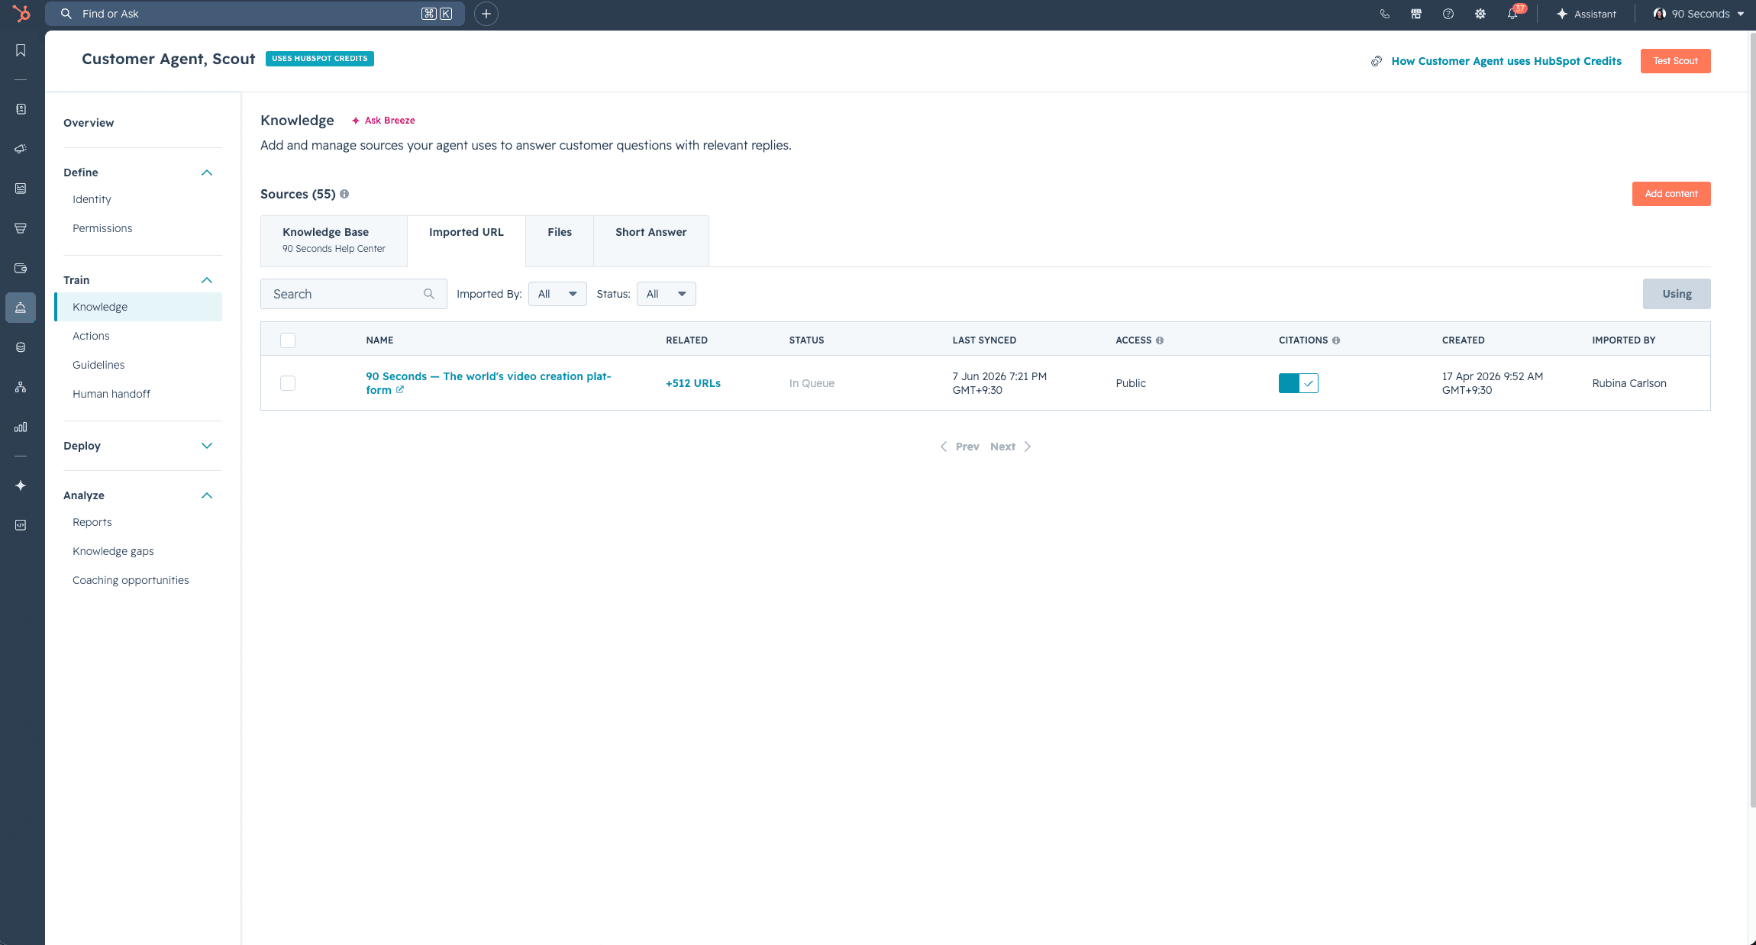Open Reports under Analyze

tap(92, 522)
